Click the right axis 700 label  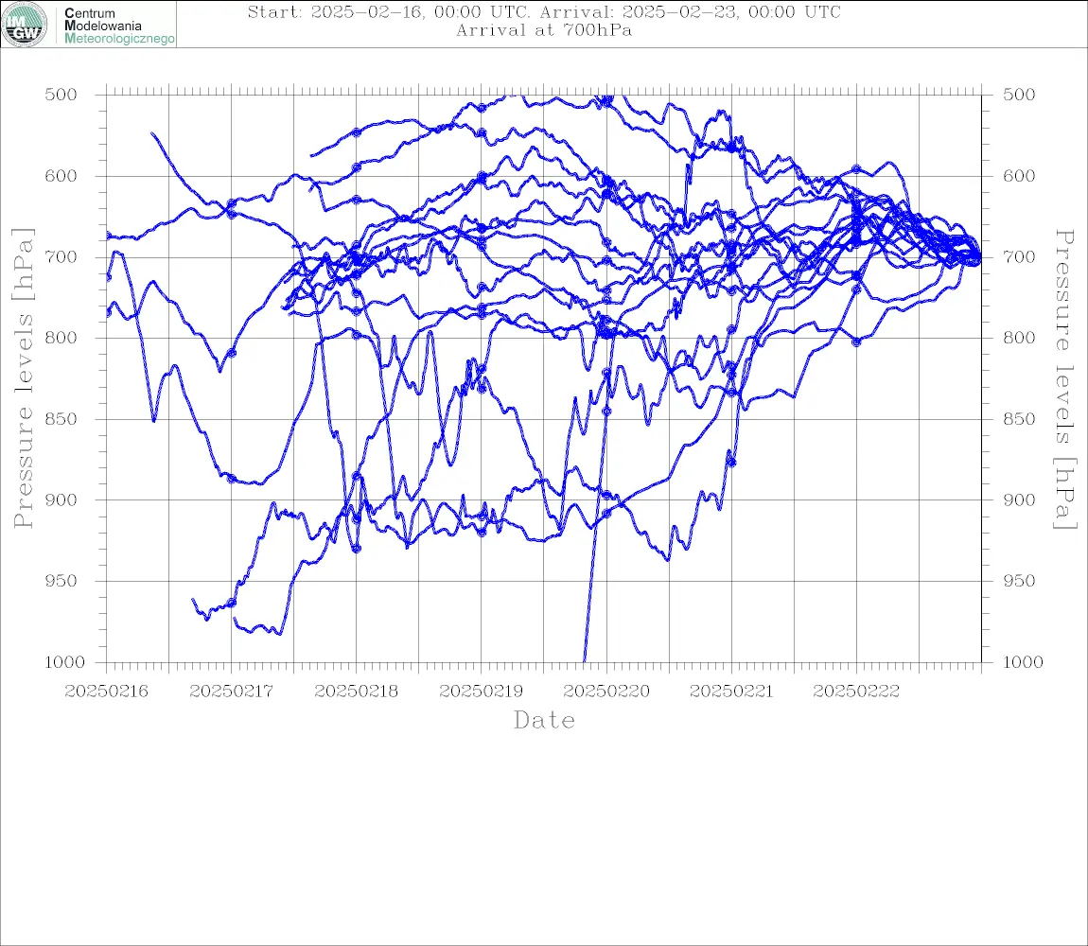click(x=1019, y=256)
